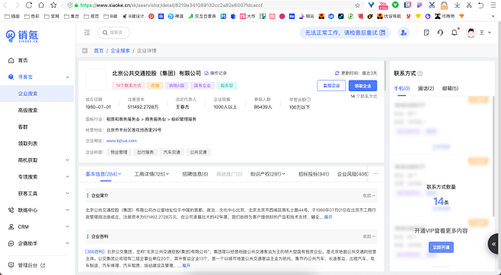501x275 pixels.
Task: Click the user avatar picture
Action: coord(471,33)
